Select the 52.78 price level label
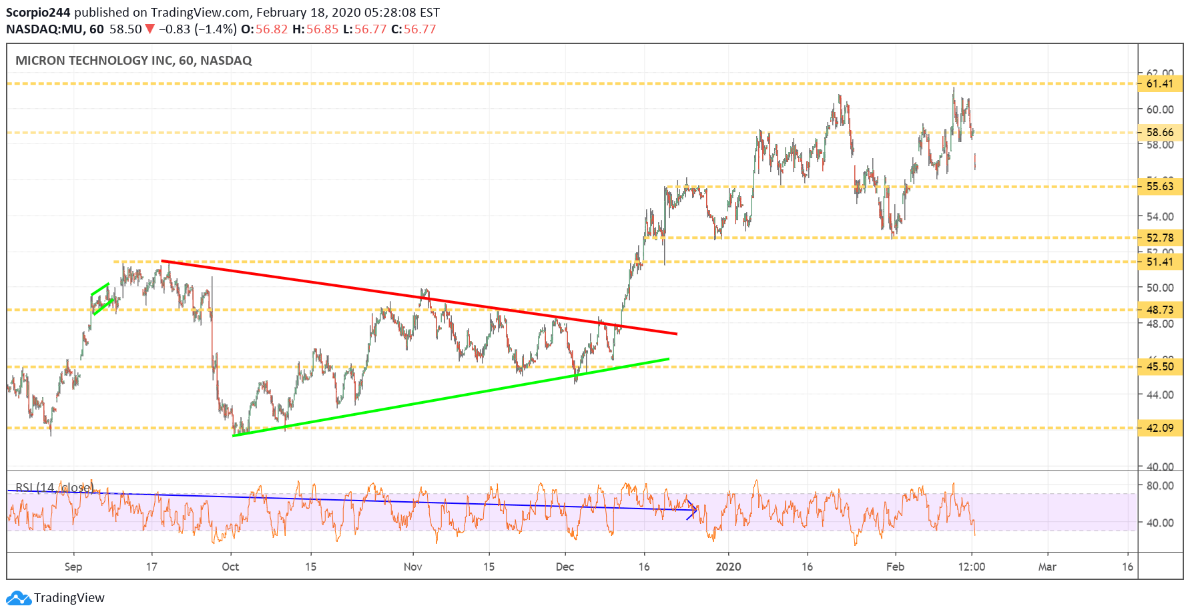 pyautogui.click(x=1160, y=238)
